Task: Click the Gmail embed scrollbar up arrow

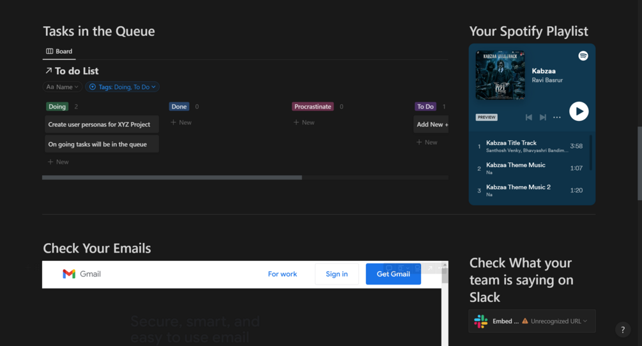Action: (445, 265)
